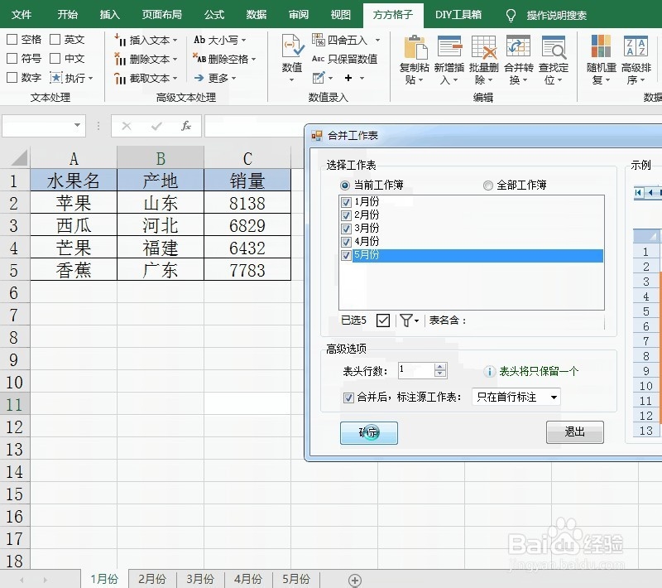Open the 4月份 sheet tab
The height and width of the screenshot is (588, 662).
[247, 579]
